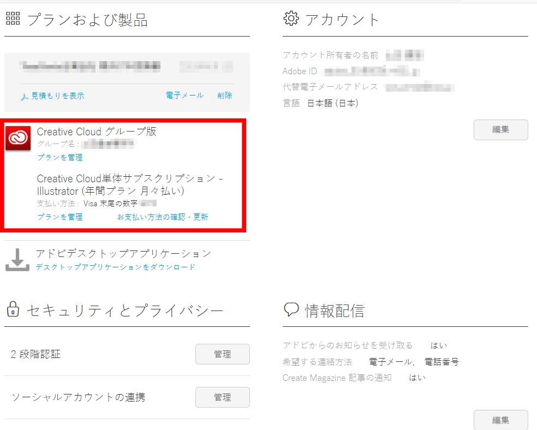Click the ソーシャルアカウントの連携 label
Viewport: 537px width, 430px height.
coord(79,397)
